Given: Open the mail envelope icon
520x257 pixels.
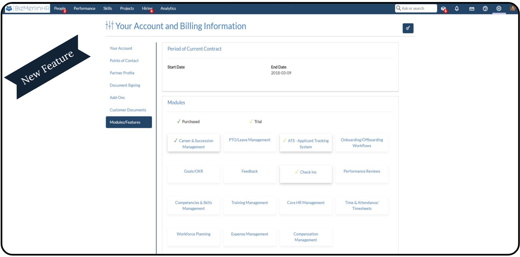Looking at the screenshot, I should [x=472, y=9].
